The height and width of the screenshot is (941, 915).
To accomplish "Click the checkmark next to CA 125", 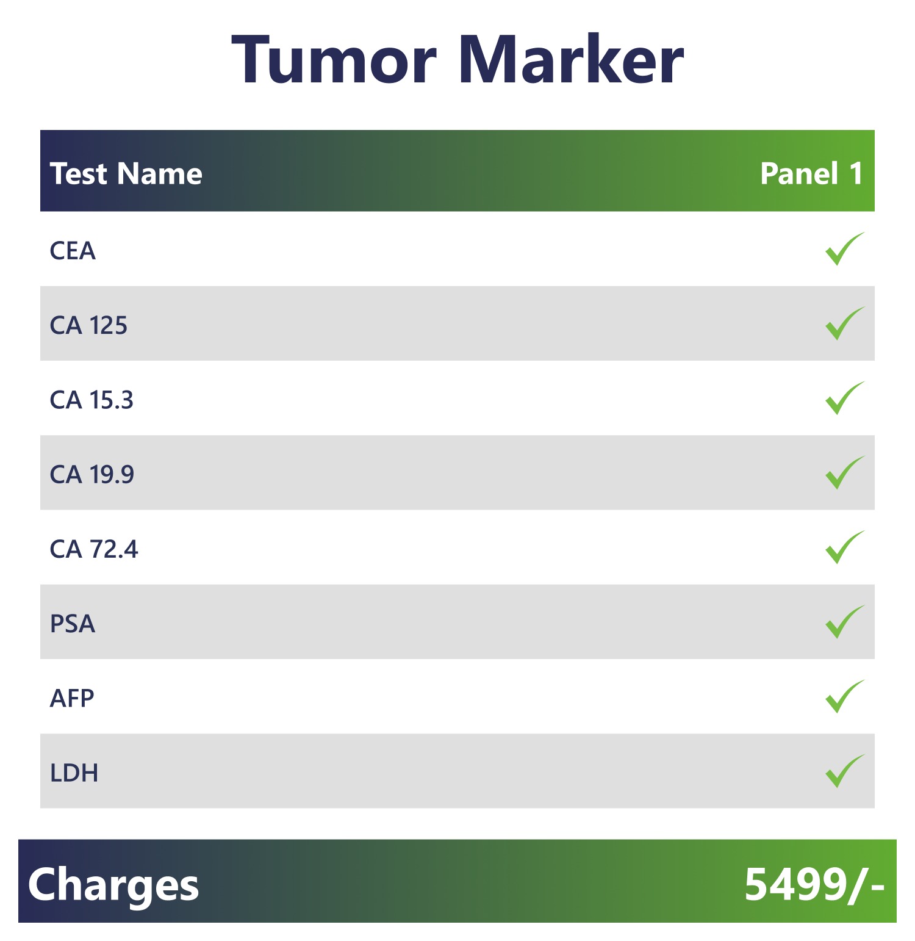I will coord(845,323).
